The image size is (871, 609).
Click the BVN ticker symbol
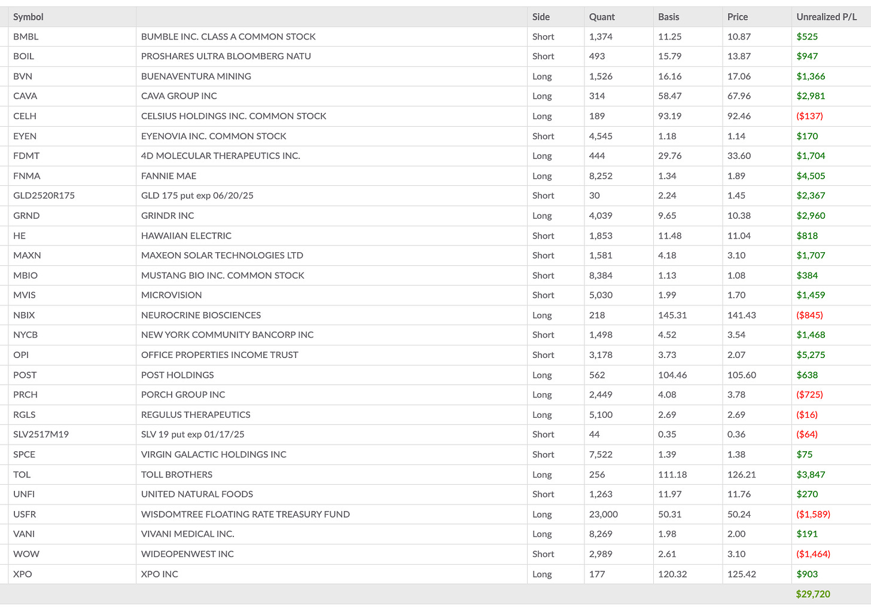[23, 76]
